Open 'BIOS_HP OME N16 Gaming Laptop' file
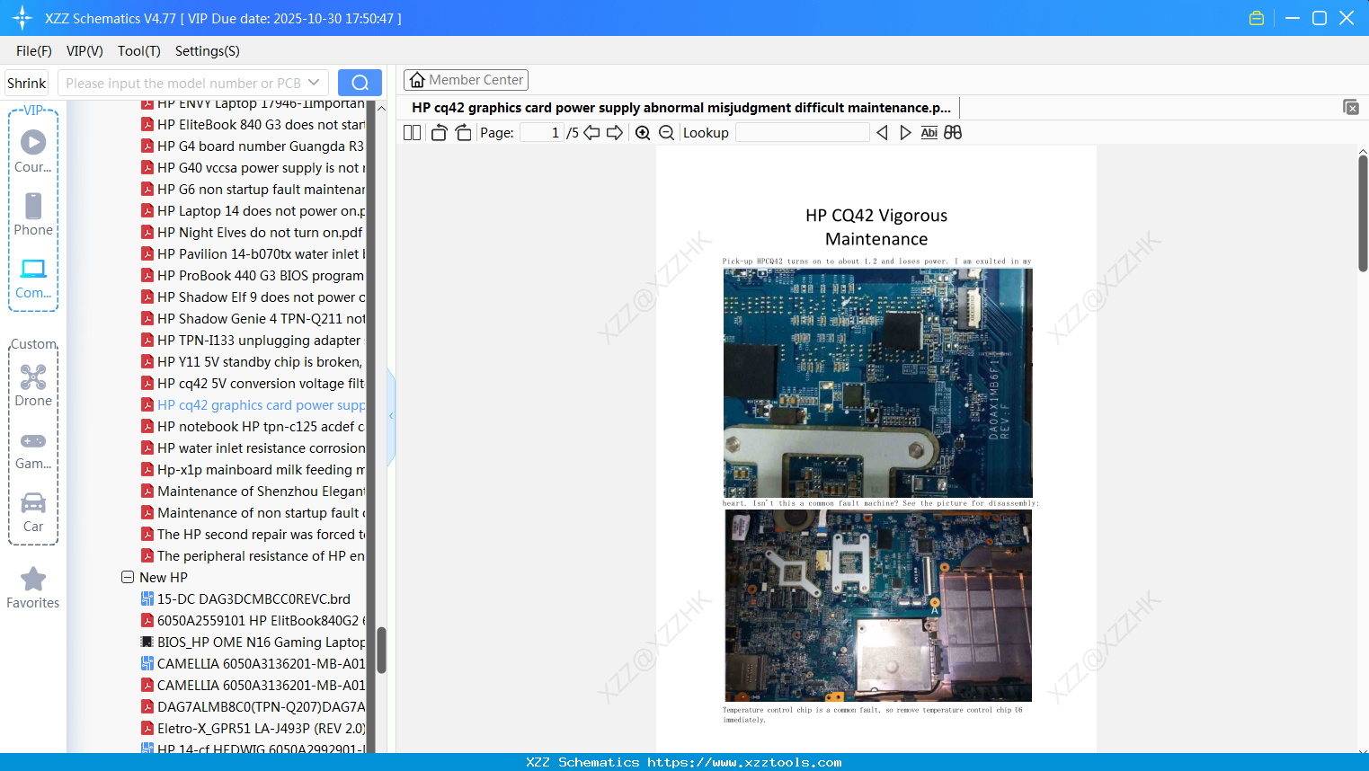Image resolution: width=1369 pixels, height=771 pixels. 253,642
